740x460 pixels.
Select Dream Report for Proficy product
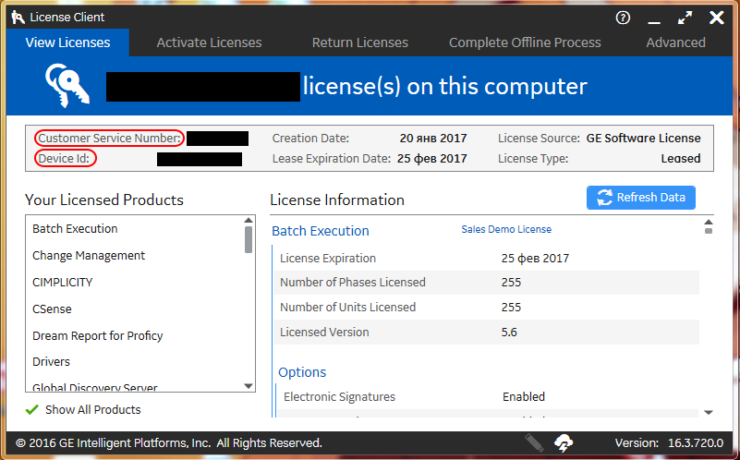(x=98, y=335)
